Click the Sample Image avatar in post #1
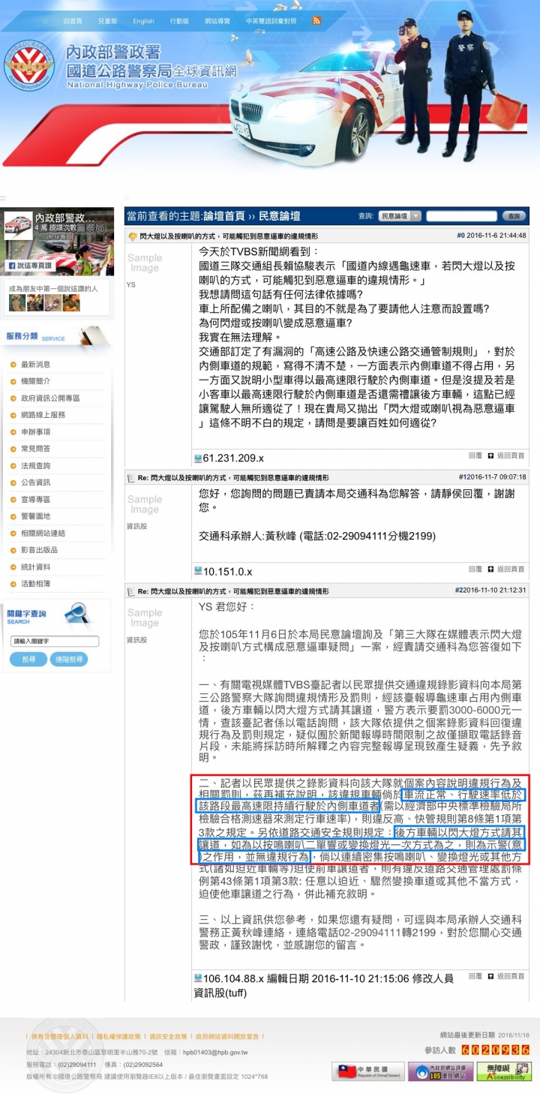 point(145,505)
